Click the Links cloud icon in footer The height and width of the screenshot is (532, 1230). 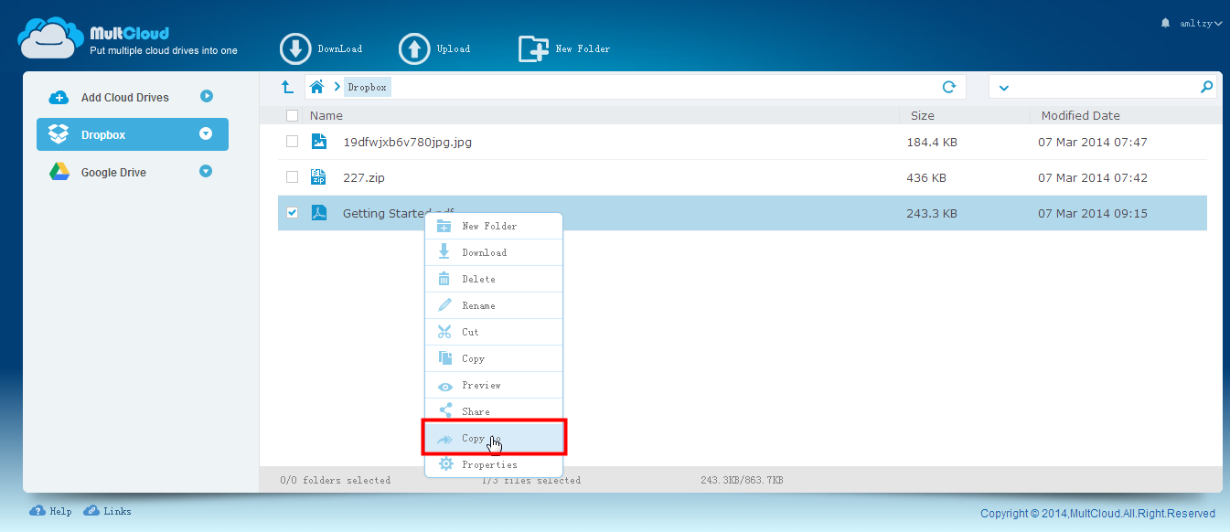(x=91, y=511)
